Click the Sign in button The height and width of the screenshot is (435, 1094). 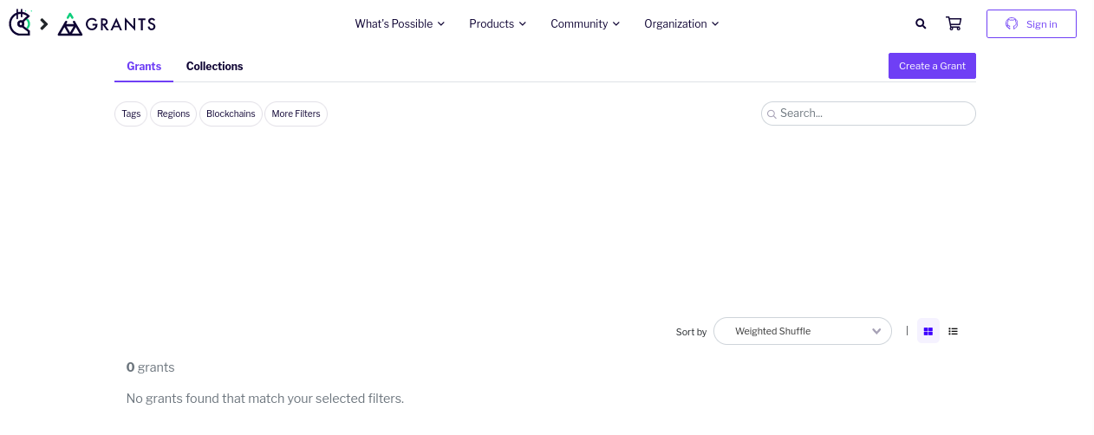1032,24
